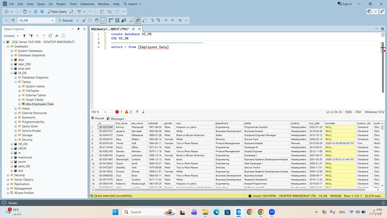387x218 pixels.
Task: Toggle Include Actual Execution Plan icon
Action: 111,21
